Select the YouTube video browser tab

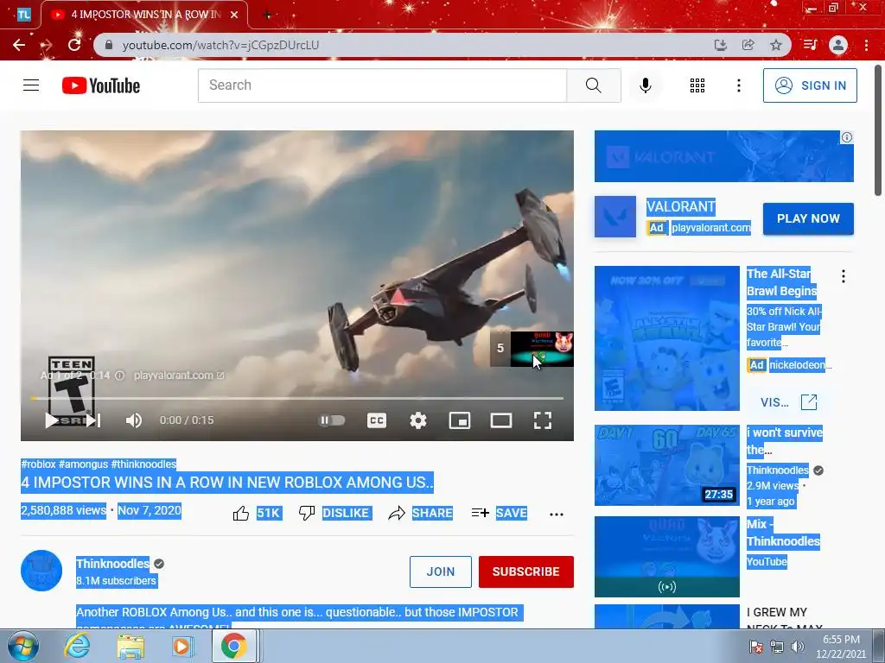pyautogui.click(x=144, y=15)
